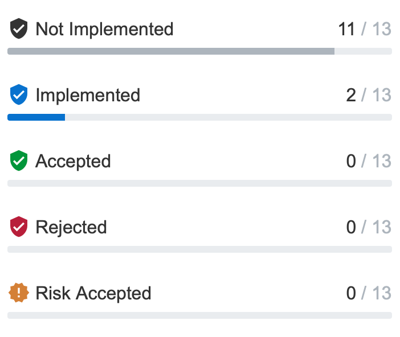
Task: Choose the Rejected status label
Action: click(x=71, y=227)
